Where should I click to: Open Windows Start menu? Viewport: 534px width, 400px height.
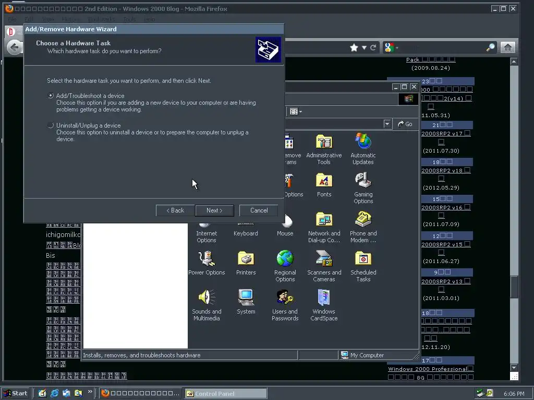coord(15,393)
